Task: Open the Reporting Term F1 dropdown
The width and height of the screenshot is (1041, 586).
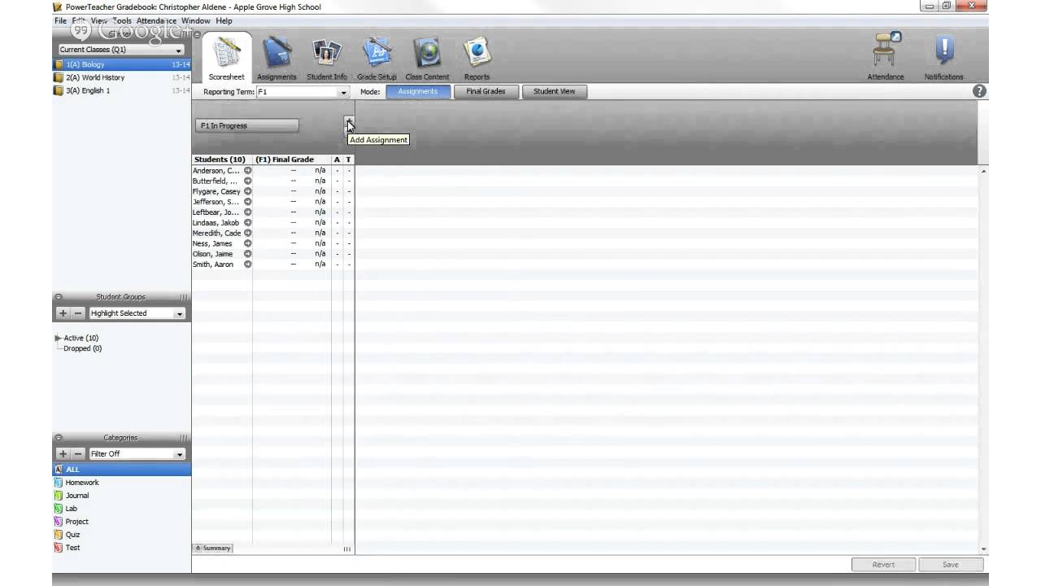Action: (303, 92)
